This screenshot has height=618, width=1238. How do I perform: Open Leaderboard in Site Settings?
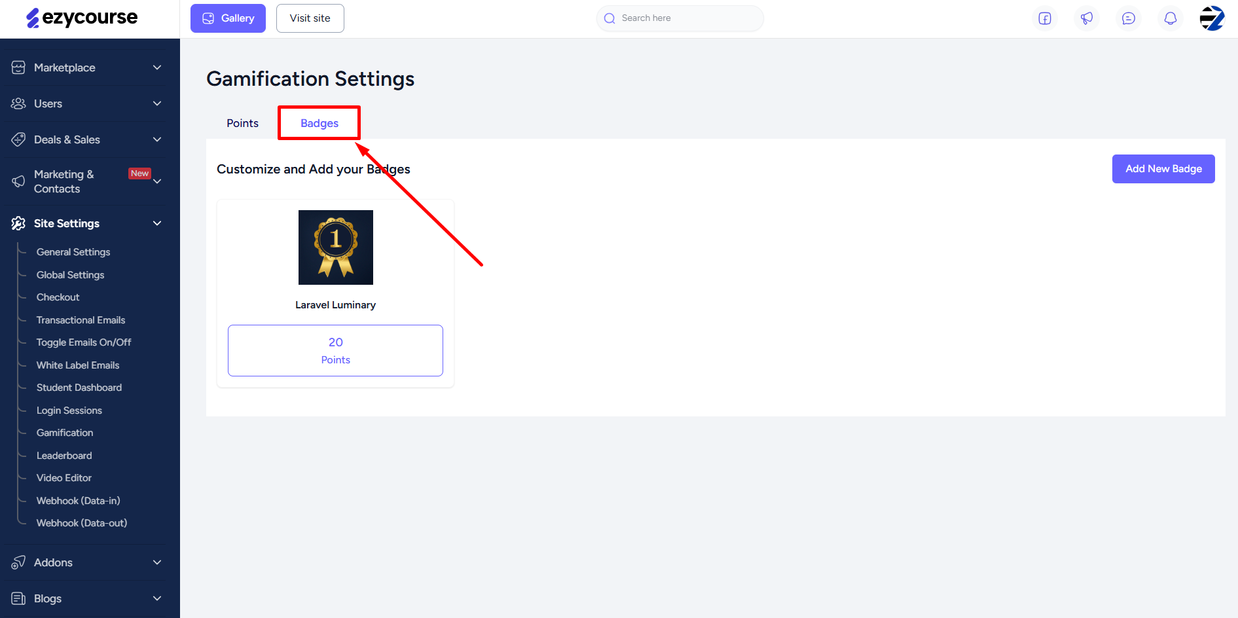click(x=64, y=456)
